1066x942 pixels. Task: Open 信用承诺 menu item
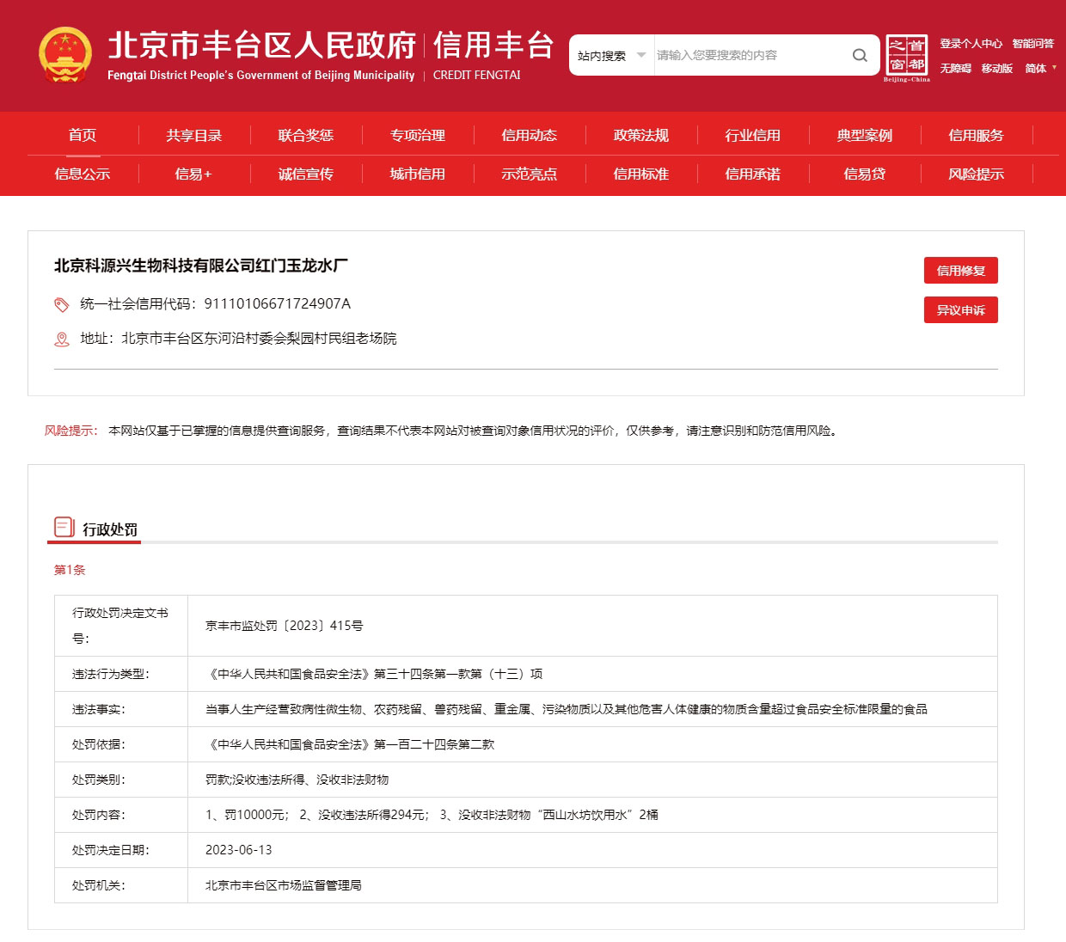coord(753,174)
